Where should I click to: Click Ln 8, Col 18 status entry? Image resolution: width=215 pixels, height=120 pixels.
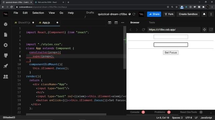(x=163, y=118)
